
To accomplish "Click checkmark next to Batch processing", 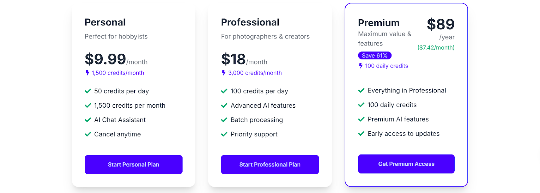I will 224,120.
